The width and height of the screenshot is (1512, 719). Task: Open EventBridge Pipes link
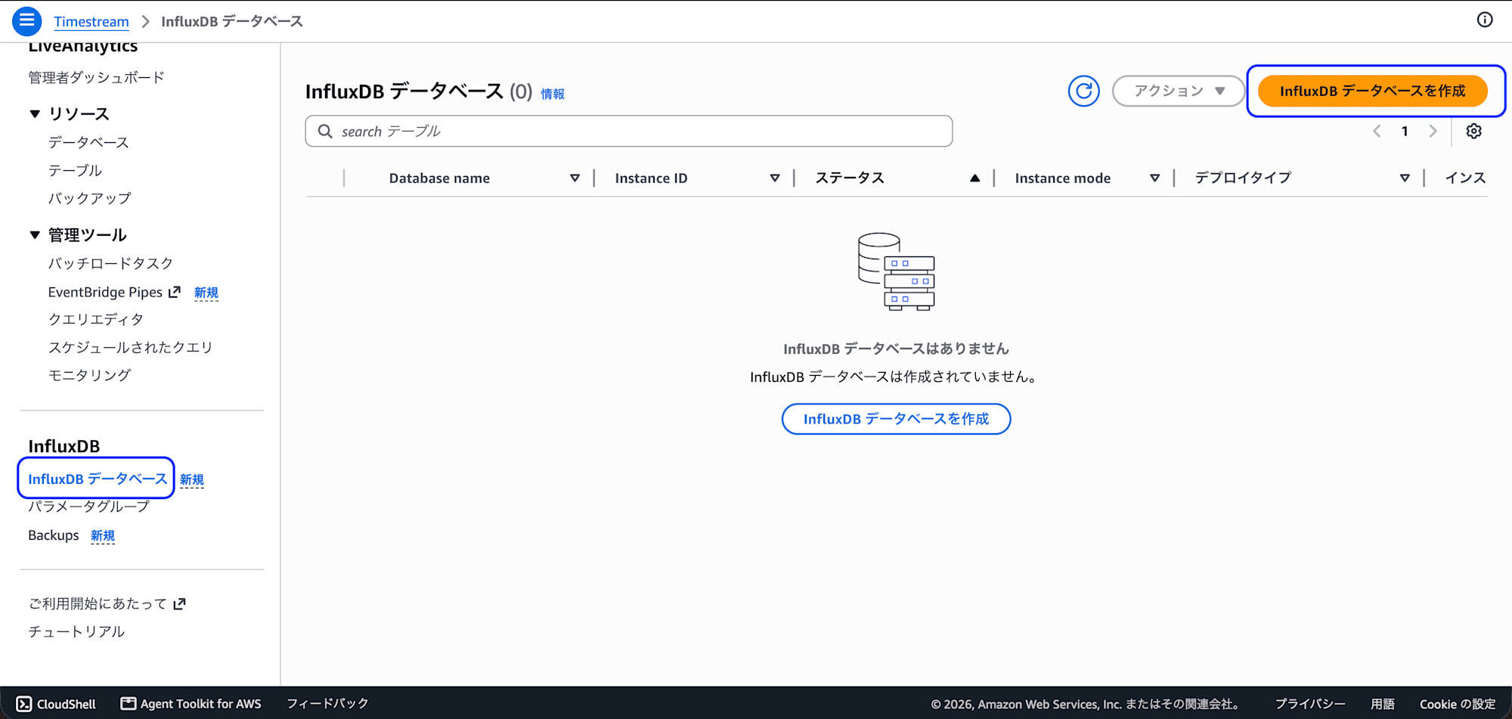[x=105, y=293]
